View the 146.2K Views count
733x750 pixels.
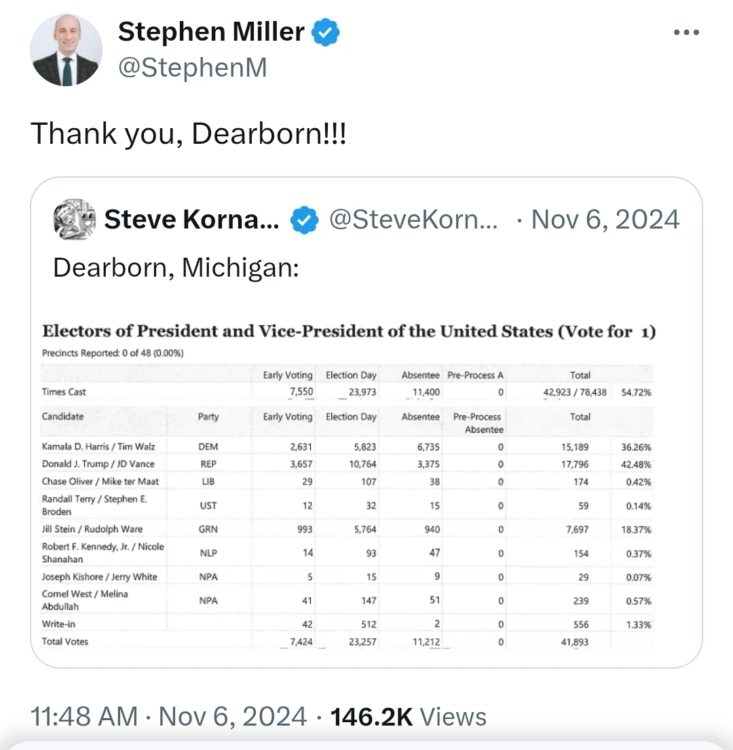tap(408, 717)
